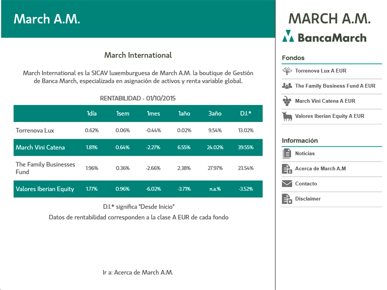This screenshot has width=387, height=290.
Task: Select the March Vini Catena row name
Action: [40, 148]
